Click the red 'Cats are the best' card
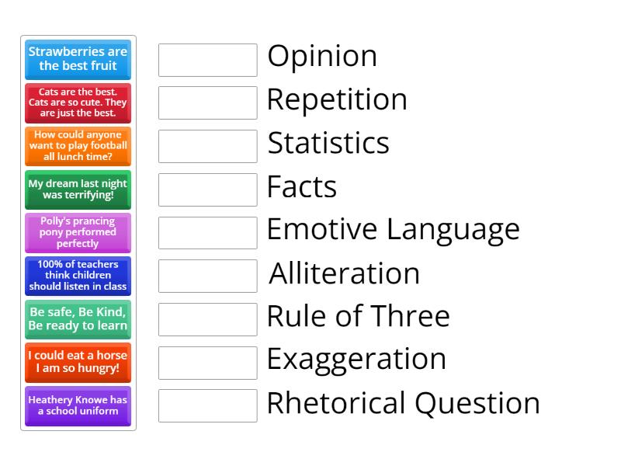The width and height of the screenshot is (621, 466). coord(78,103)
